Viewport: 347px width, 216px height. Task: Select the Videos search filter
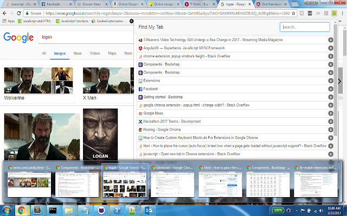point(95,53)
